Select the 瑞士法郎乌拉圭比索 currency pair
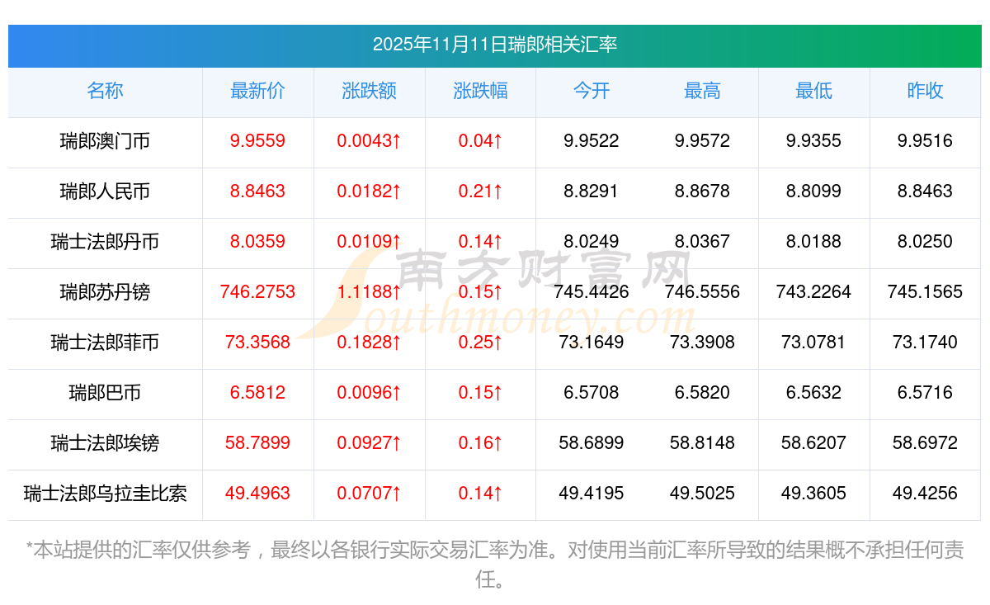This screenshot has width=990, height=605. [x=105, y=494]
